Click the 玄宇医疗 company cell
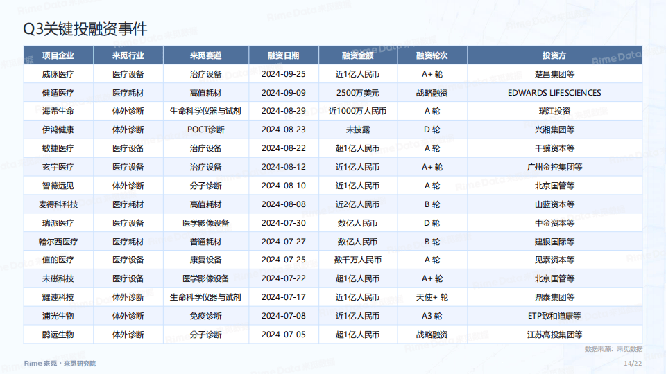This screenshot has width=666, height=374. [x=58, y=167]
